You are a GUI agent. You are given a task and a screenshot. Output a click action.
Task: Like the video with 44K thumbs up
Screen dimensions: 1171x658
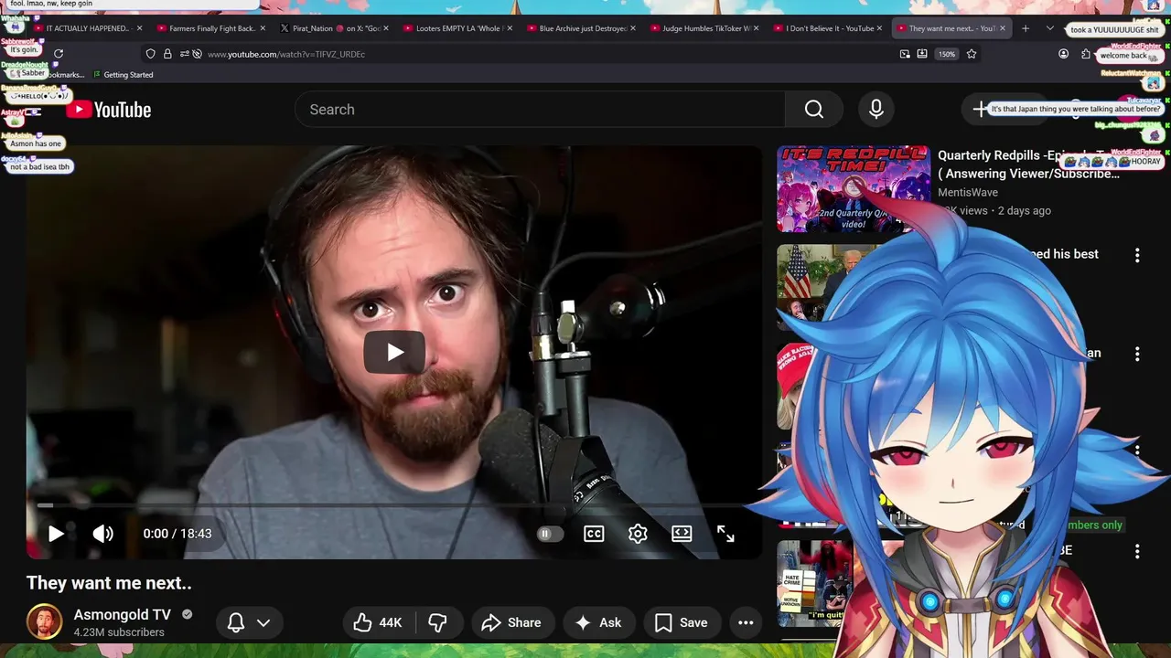pos(378,622)
